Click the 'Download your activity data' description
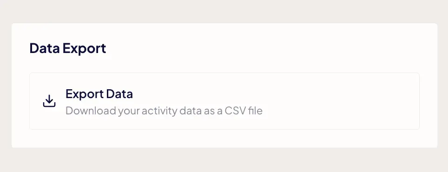 pyautogui.click(x=164, y=111)
